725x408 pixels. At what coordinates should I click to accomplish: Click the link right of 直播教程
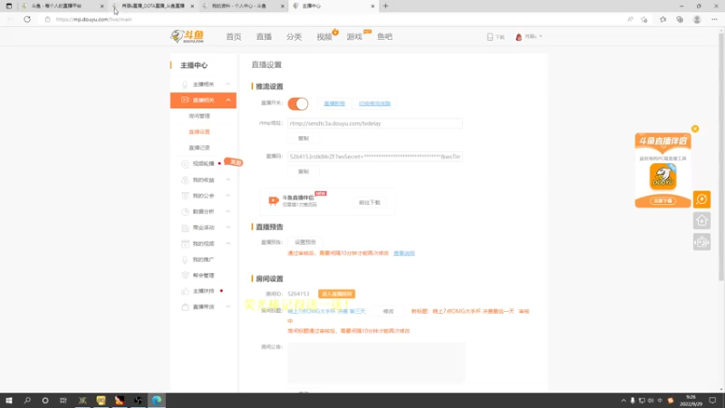coord(374,103)
